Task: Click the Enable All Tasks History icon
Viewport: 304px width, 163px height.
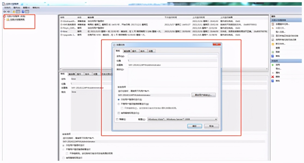Action: click(x=273, y=40)
